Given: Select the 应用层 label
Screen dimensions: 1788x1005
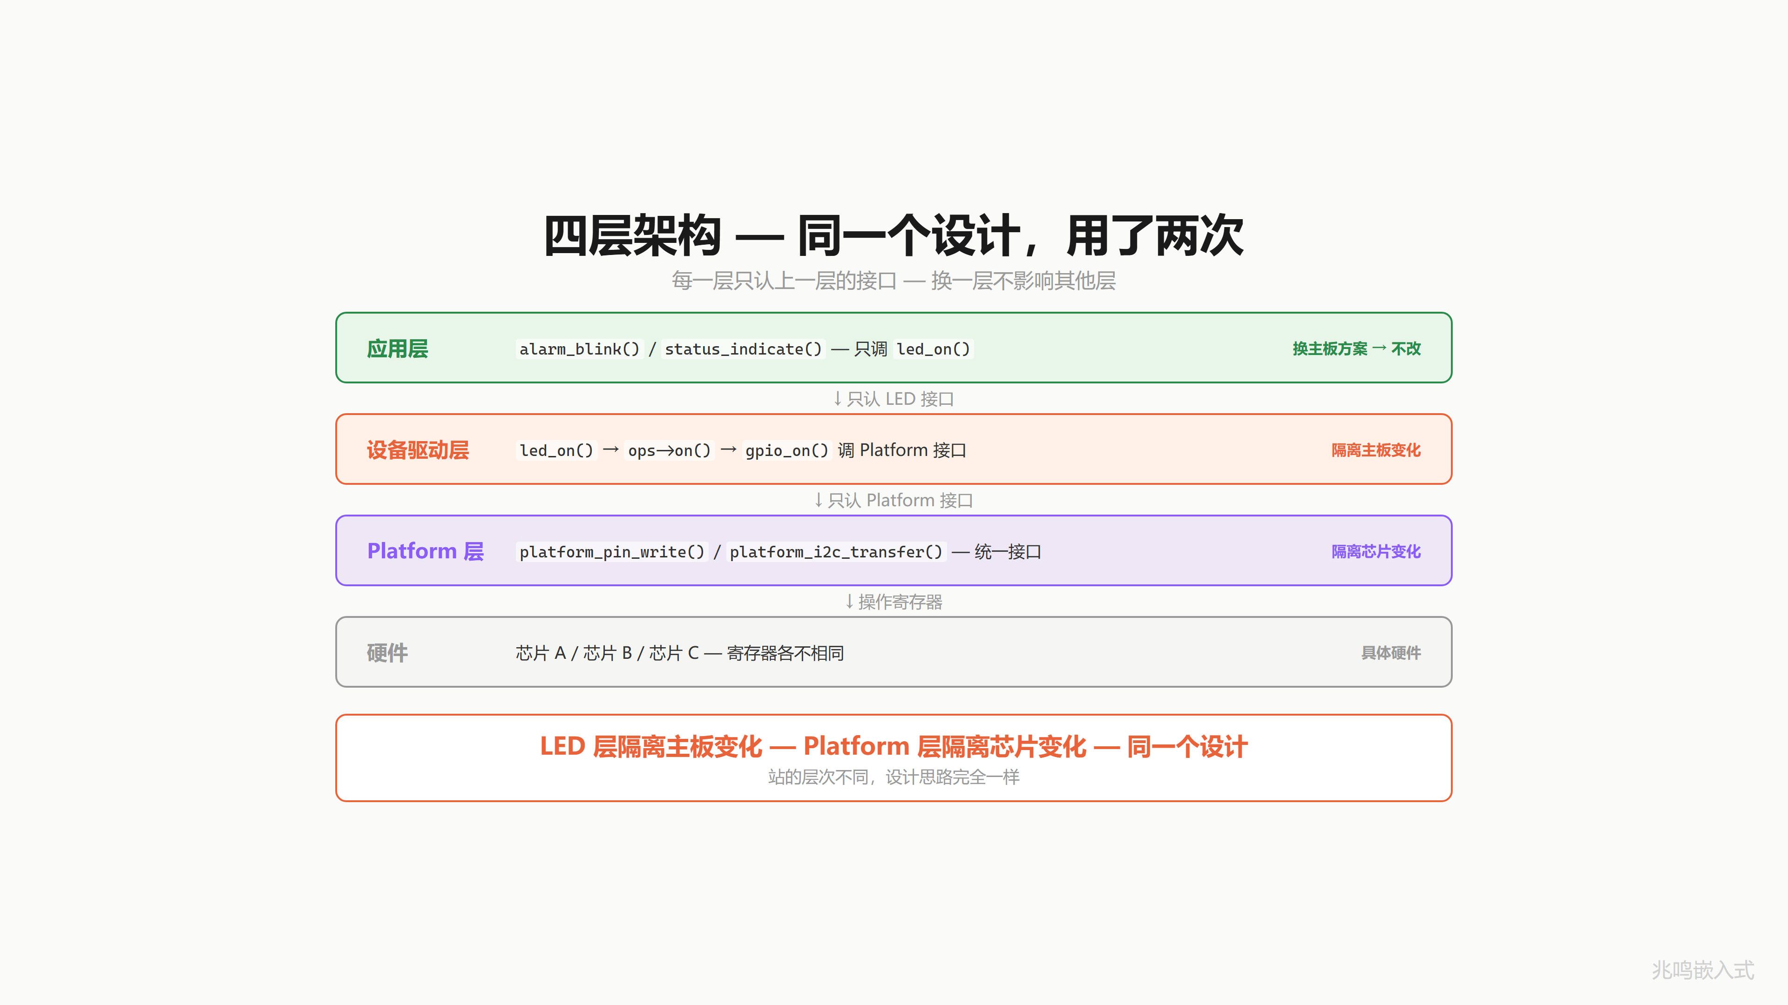Looking at the screenshot, I should pyautogui.click(x=398, y=348).
